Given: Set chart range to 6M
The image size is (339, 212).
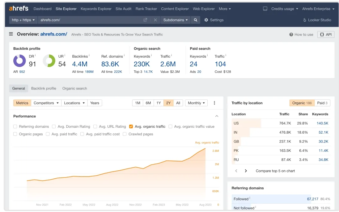Looking at the screenshot, I should 148,103.
